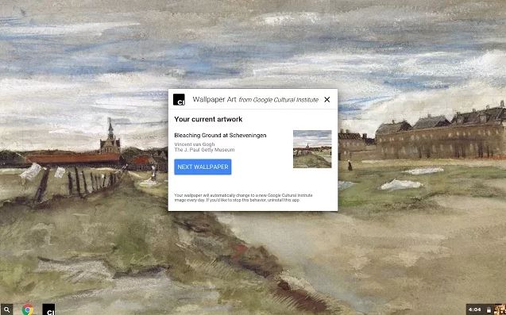Click the Wallpaper Art title text
506x315 pixels.
coord(214,99)
